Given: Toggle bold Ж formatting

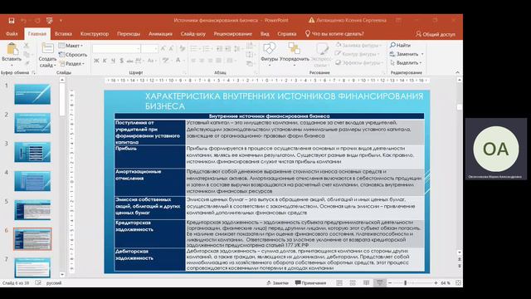Looking at the screenshot, I should point(96,61).
